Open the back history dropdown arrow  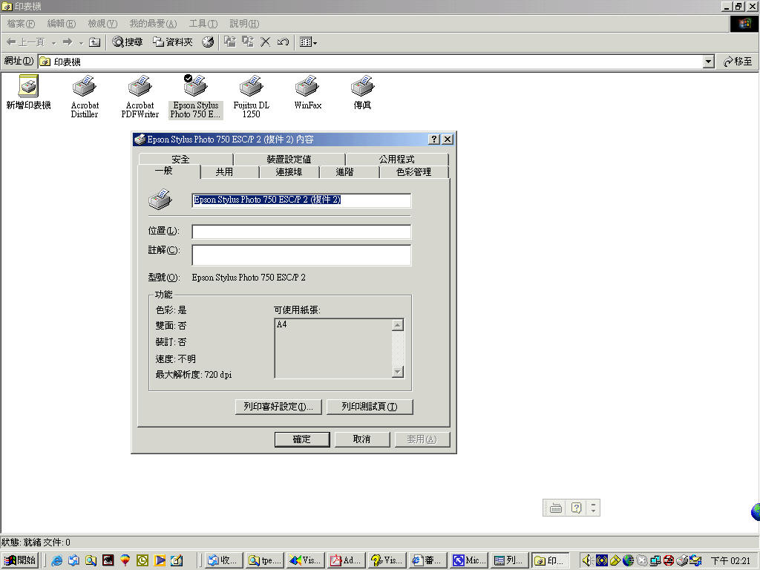pos(53,42)
